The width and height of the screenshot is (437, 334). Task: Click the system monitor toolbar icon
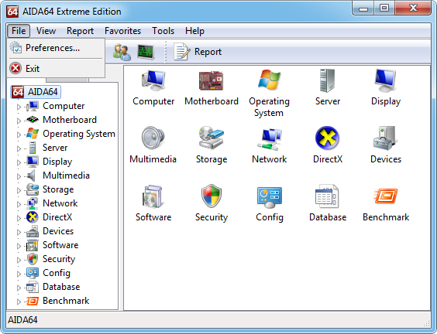146,52
